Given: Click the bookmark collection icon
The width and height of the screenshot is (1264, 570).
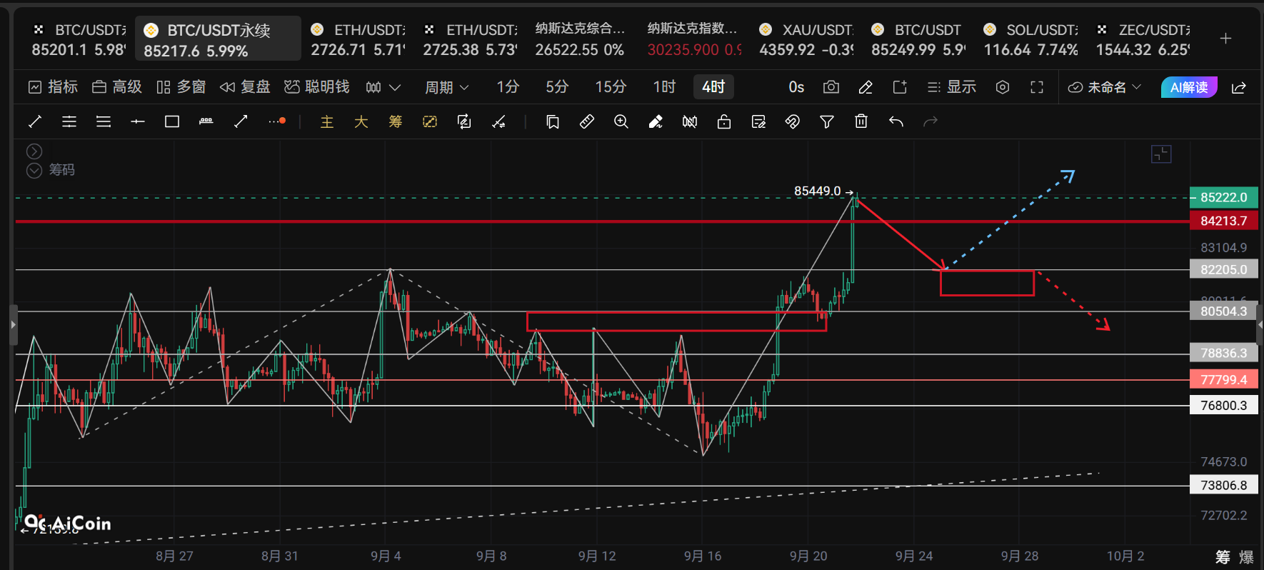Looking at the screenshot, I should 553,122.
